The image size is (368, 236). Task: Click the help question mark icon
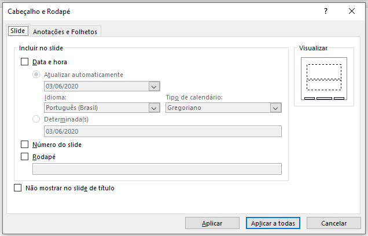(x=326, y=12)
